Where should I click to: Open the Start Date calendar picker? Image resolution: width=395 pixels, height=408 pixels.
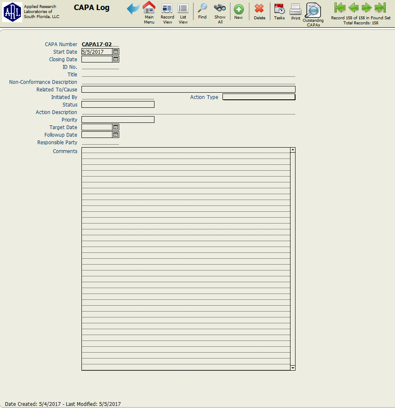[116, 52]
